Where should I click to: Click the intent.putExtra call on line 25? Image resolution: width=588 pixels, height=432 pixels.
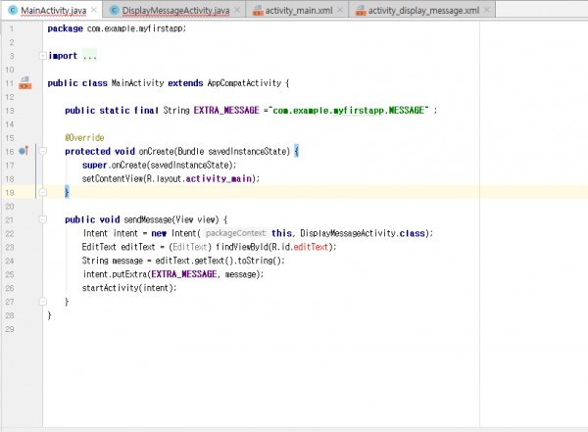pyautogui.click(x=173, y=274)
